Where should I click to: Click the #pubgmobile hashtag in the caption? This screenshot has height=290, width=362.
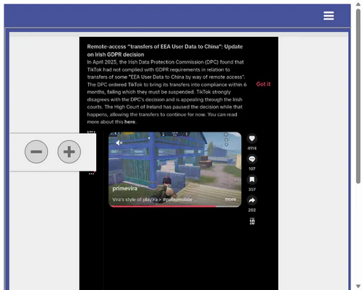[x=177, y=200]
